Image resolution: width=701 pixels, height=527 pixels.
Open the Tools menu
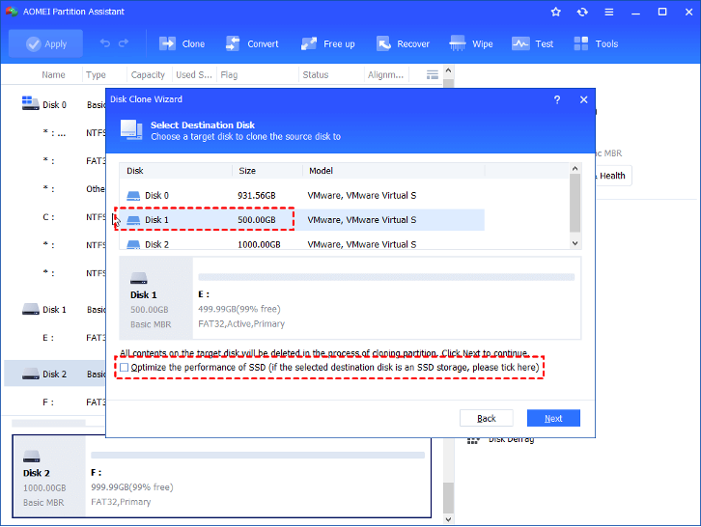pos(596,43)
